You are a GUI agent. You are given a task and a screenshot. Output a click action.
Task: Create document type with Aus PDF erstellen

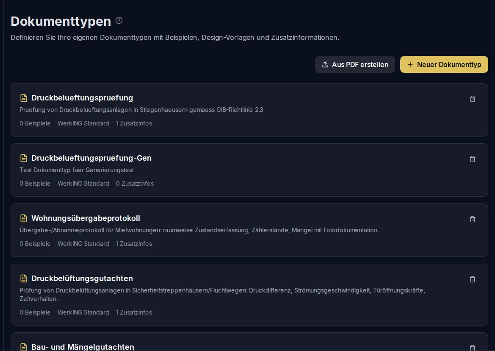coord(355,64)
